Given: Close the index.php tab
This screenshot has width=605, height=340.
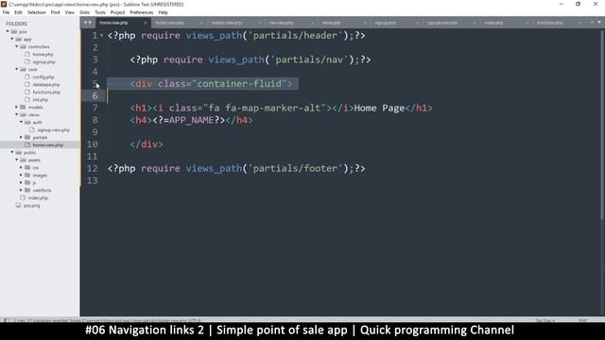Looking at the screenshot, I should [x=527, y=23].
